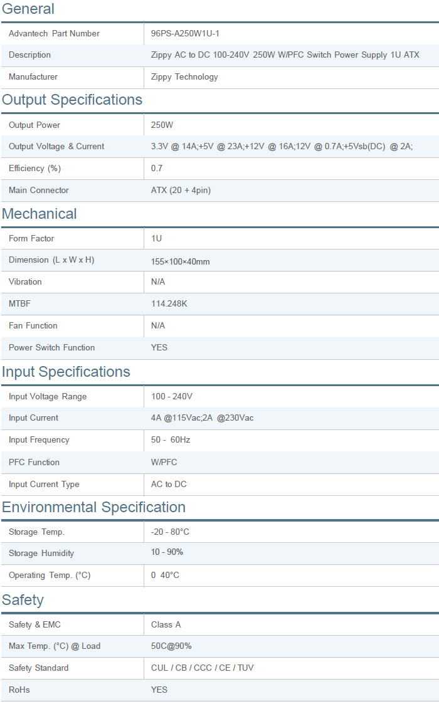439x704 pixels.
Task: Click the RoHs row label
Action: [x=19, y=690]
